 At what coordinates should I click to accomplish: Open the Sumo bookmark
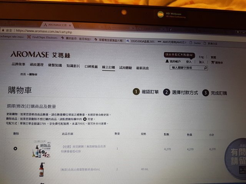pyautogui.click(x=195, y=43)
